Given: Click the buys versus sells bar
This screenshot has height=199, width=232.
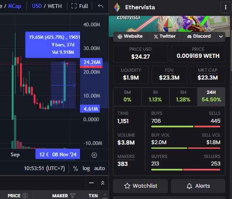Looking at the screenshot, I should point(186,127).
